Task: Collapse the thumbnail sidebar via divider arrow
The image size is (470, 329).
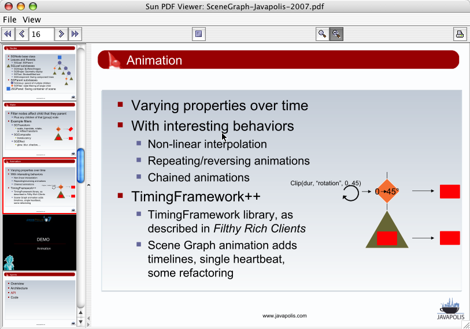Action: 89,185
